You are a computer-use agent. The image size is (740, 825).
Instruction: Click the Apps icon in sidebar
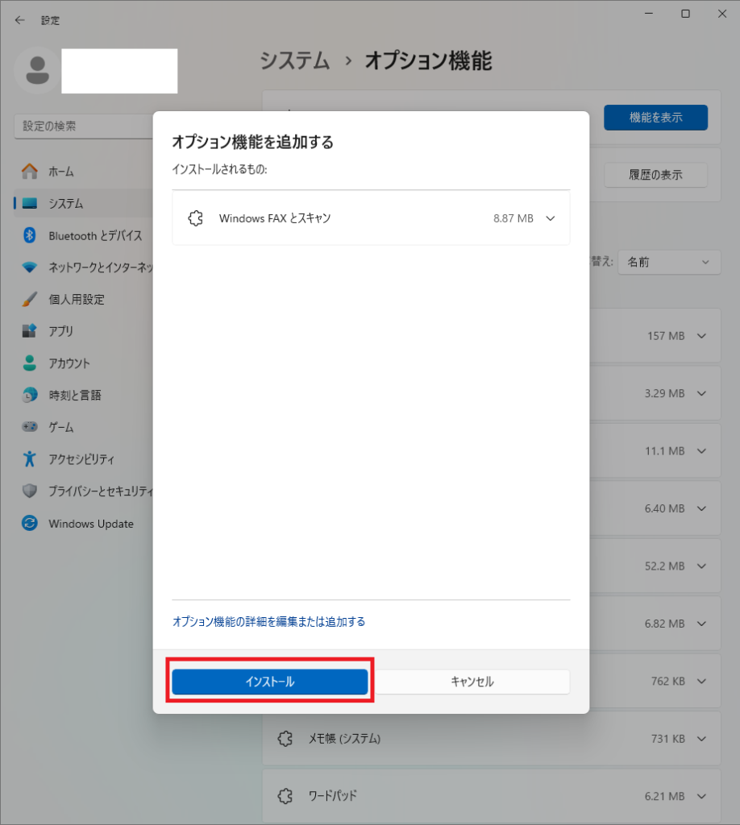pyautogui.click(x=30, y=330)
